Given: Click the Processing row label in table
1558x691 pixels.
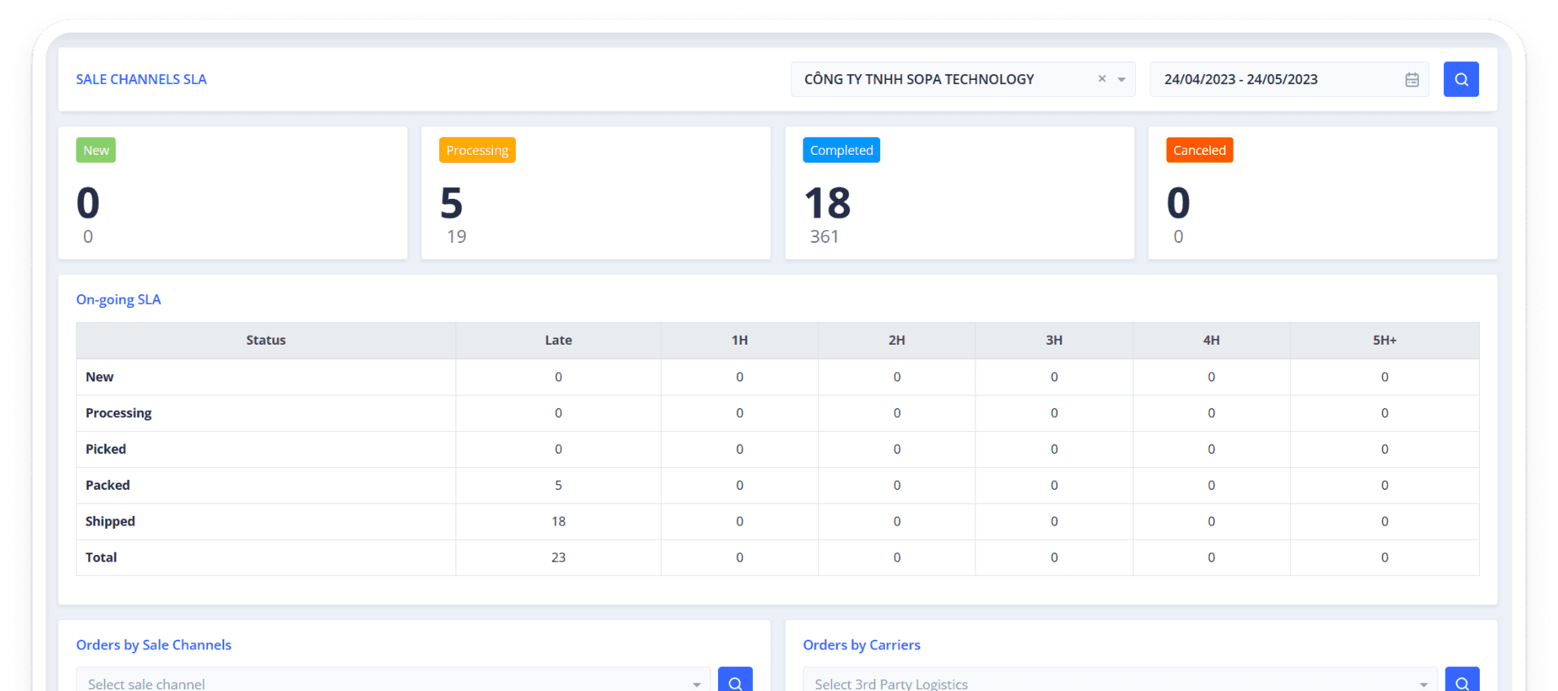Looking at the screenshot, I should (118, 413).
